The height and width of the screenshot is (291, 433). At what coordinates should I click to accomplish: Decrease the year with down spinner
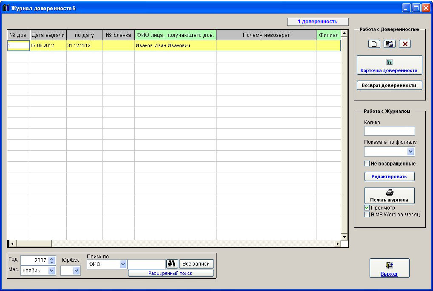pyautogui.click(x=52, y=263)
